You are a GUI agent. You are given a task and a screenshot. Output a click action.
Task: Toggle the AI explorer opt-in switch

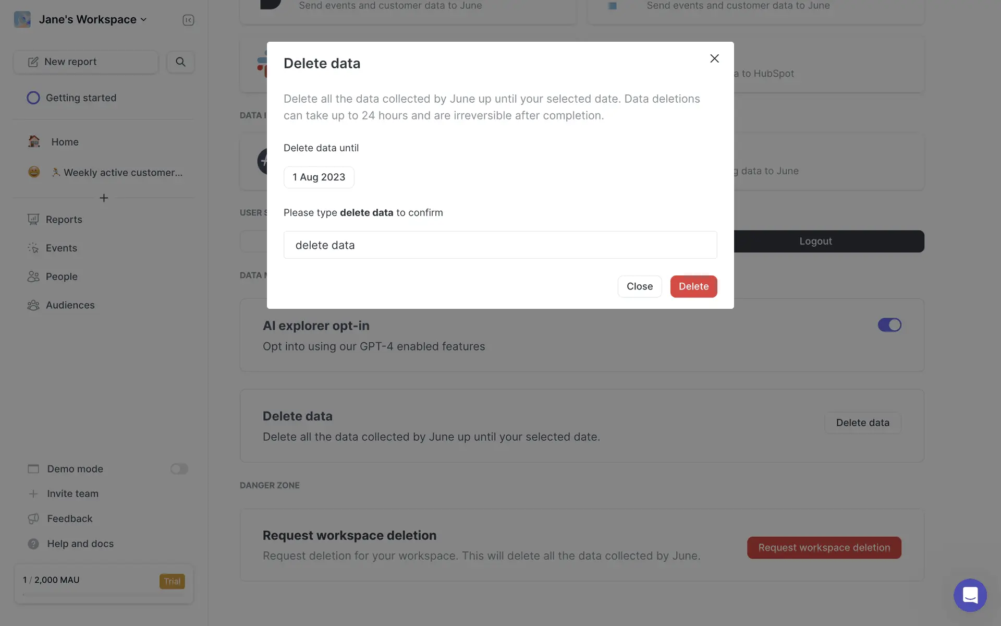[x=889, y=325]
